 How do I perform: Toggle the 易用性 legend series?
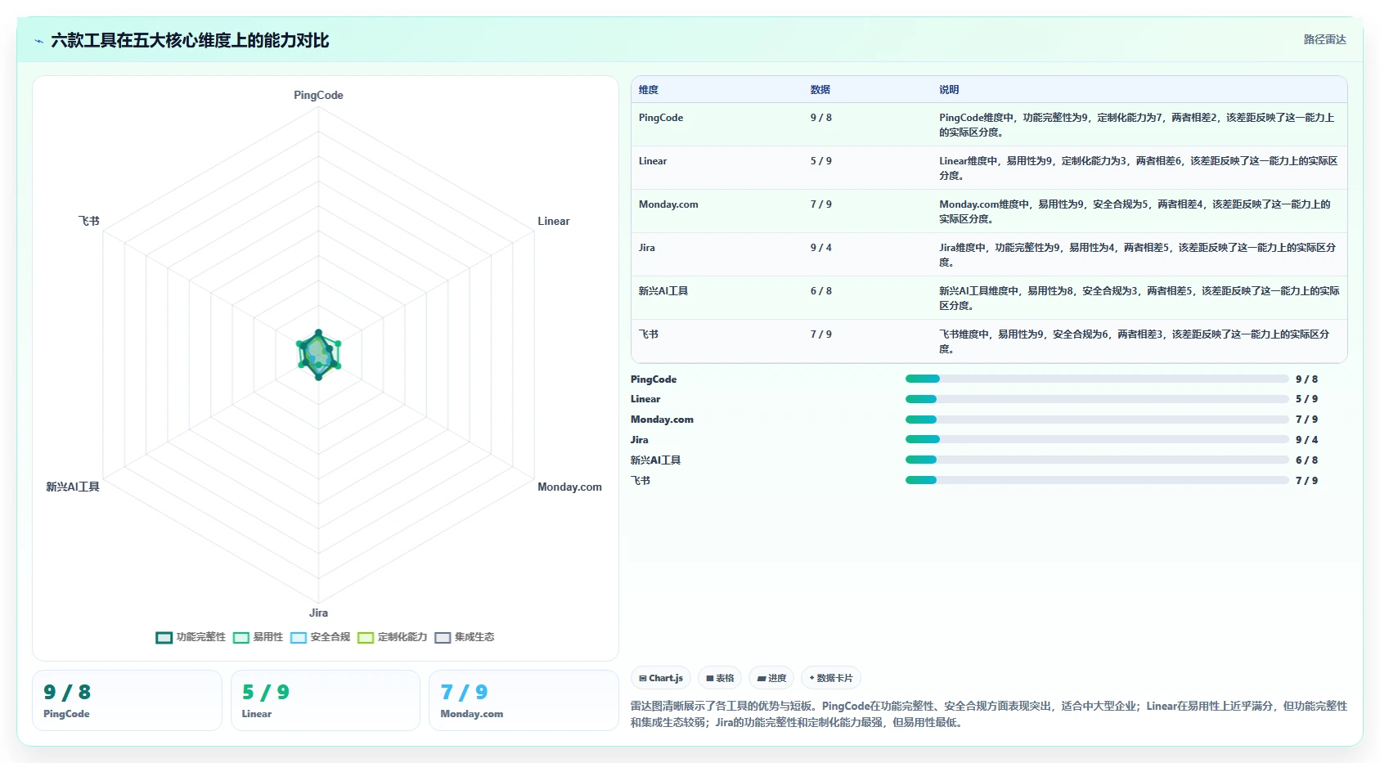[258, 637]
